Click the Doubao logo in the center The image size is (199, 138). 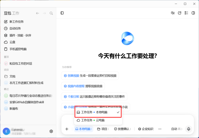click(x=128, y=38)
